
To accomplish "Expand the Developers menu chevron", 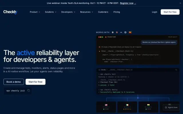I will [74, 12].
